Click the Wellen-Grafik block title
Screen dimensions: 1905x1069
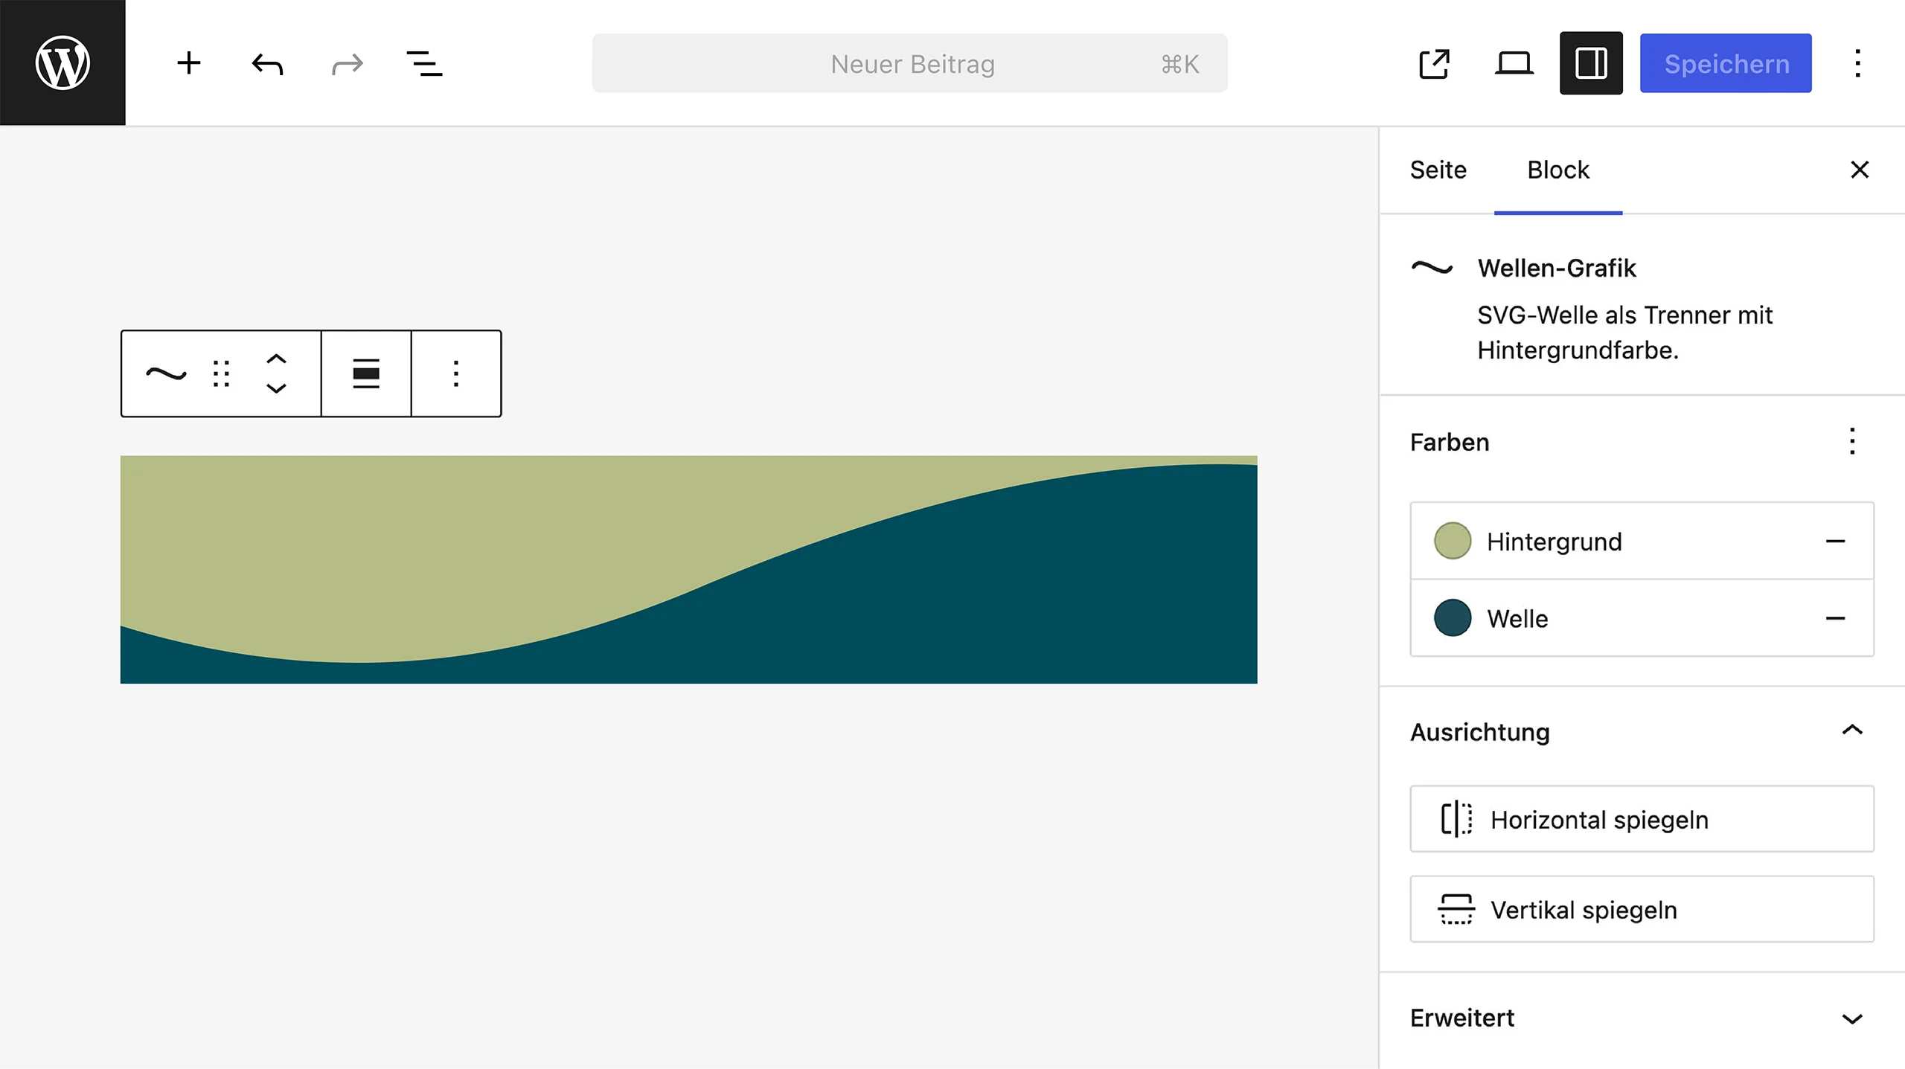(x=1557, y=268)
